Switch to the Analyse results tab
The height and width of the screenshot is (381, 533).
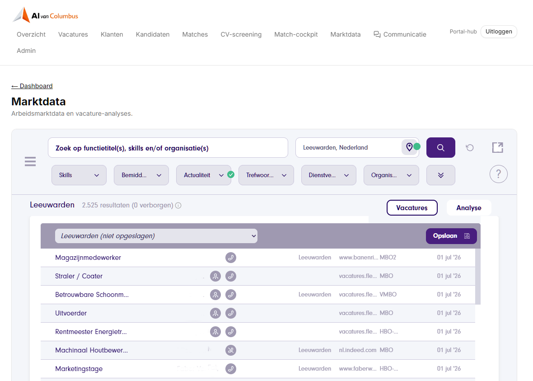469,208
